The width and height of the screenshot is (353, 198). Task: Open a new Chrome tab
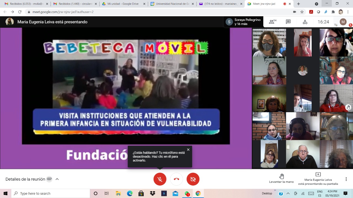pos(298,4)
